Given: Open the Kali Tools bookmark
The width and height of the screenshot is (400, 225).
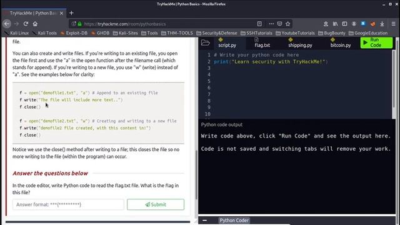Looking at the screenshot, I should click(44, 33).
